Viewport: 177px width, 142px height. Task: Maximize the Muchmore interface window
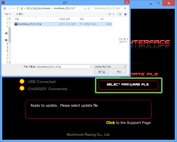click(159, 3)
